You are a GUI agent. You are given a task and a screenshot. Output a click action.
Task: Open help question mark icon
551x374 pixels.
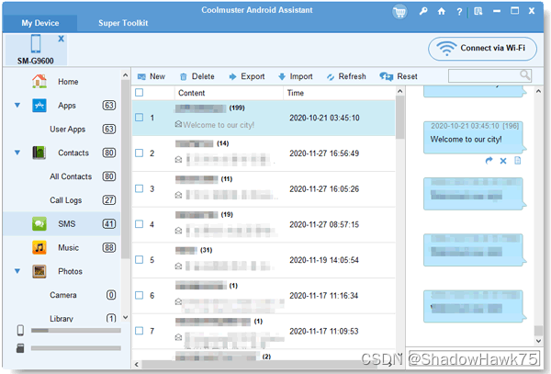click(459, 12)
